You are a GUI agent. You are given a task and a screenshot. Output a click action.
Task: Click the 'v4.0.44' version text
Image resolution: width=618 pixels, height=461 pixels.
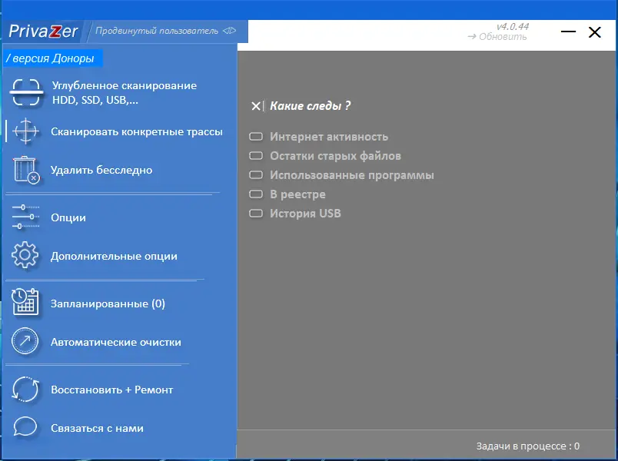tap(513, 26)
